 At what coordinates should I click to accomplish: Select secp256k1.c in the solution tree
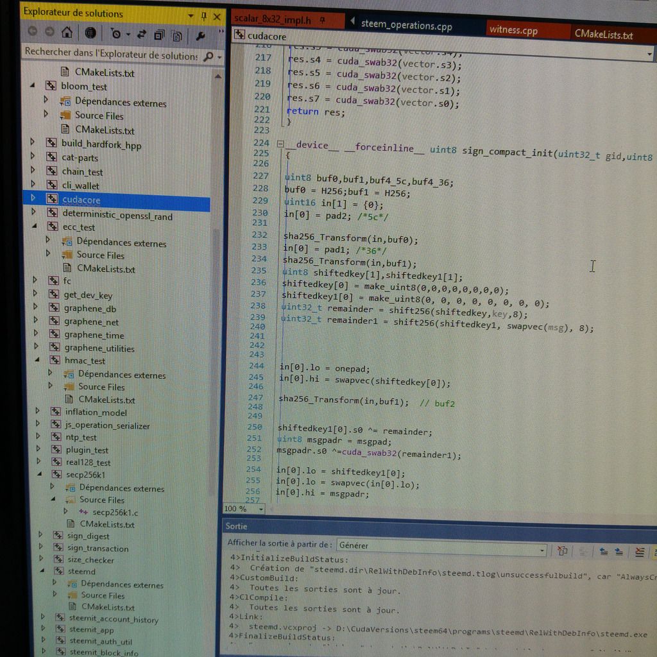click(x=115, y=512)
